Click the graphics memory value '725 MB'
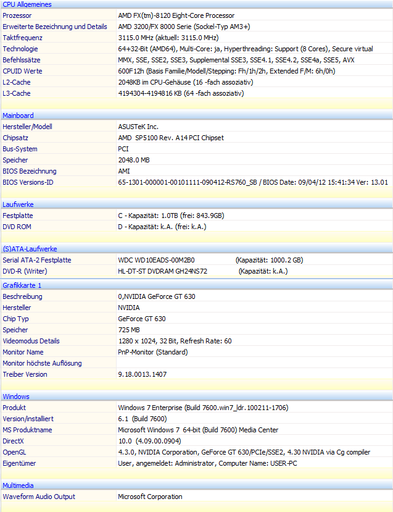The width and height of the screenshot is (393, 512). pyautogui.click(x=129, y=329)
